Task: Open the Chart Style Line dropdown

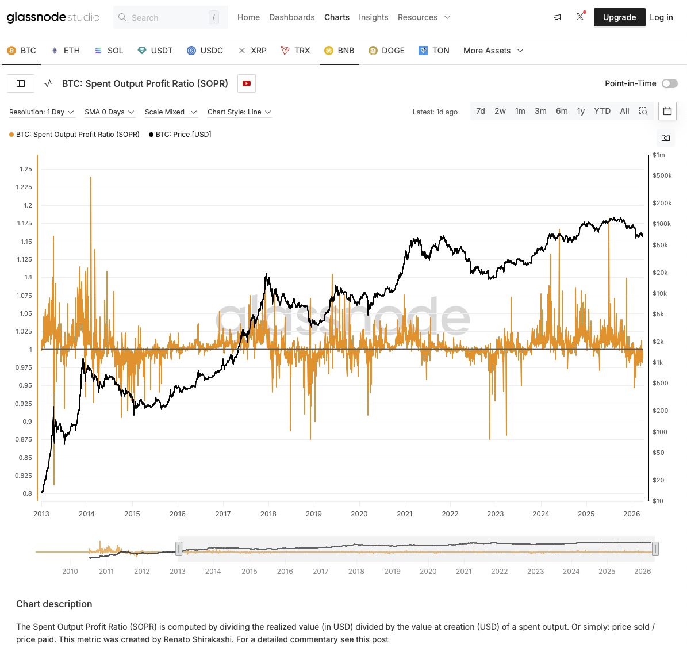Action: tap(239, 112)
